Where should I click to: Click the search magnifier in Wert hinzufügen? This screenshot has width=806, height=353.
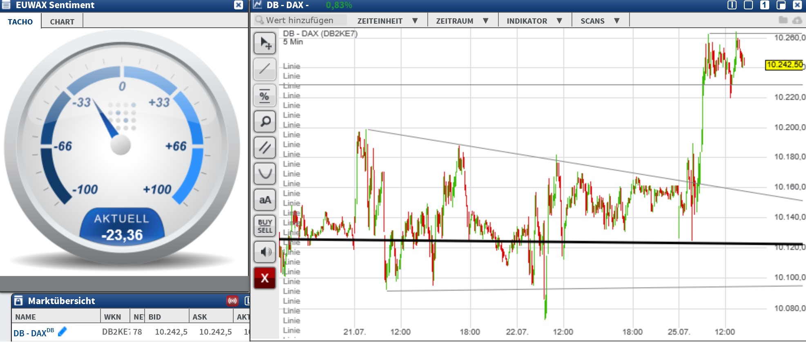(259, 20)
